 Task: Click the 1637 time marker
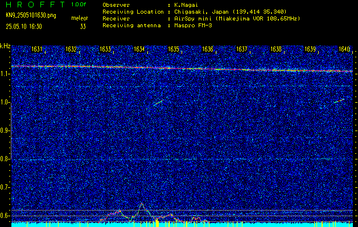click(x=242, y=49)
